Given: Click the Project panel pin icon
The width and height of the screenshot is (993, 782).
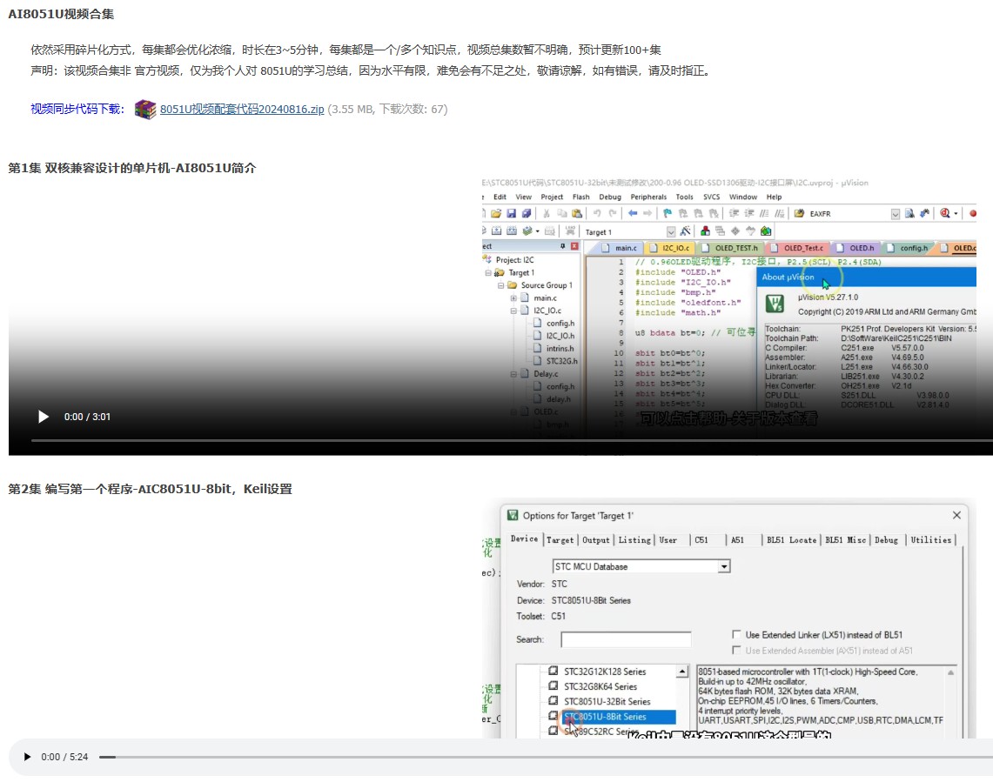Looking at the screenshot, I should [562, 245].
